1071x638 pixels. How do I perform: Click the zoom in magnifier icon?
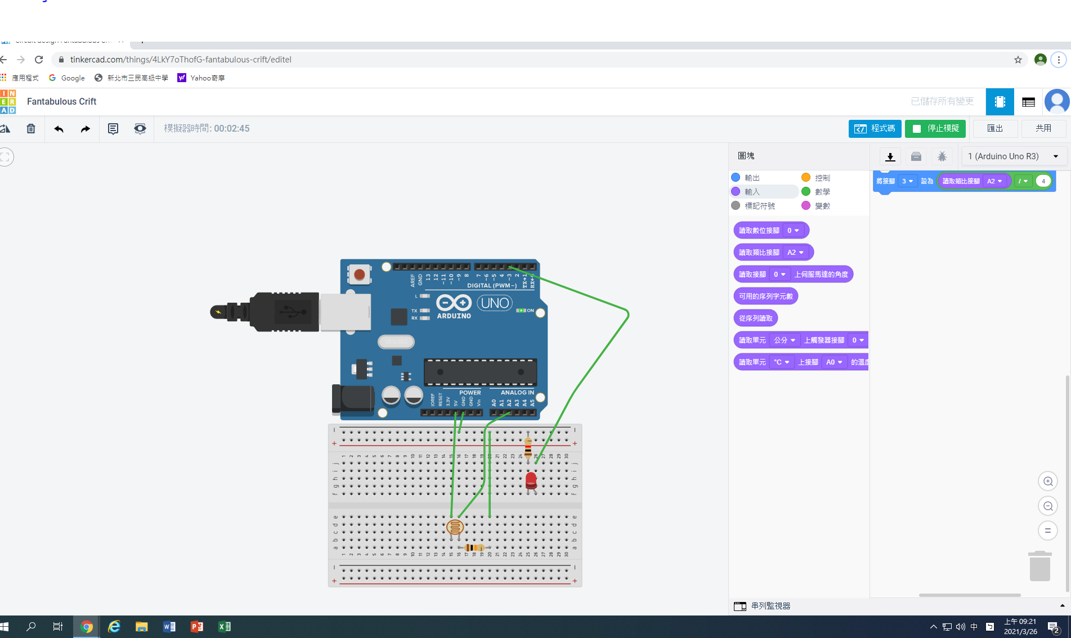(1047, 482)
